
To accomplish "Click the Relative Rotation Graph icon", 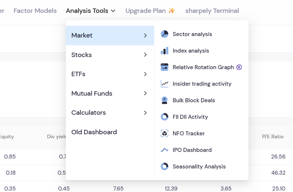I will [164, 67].
